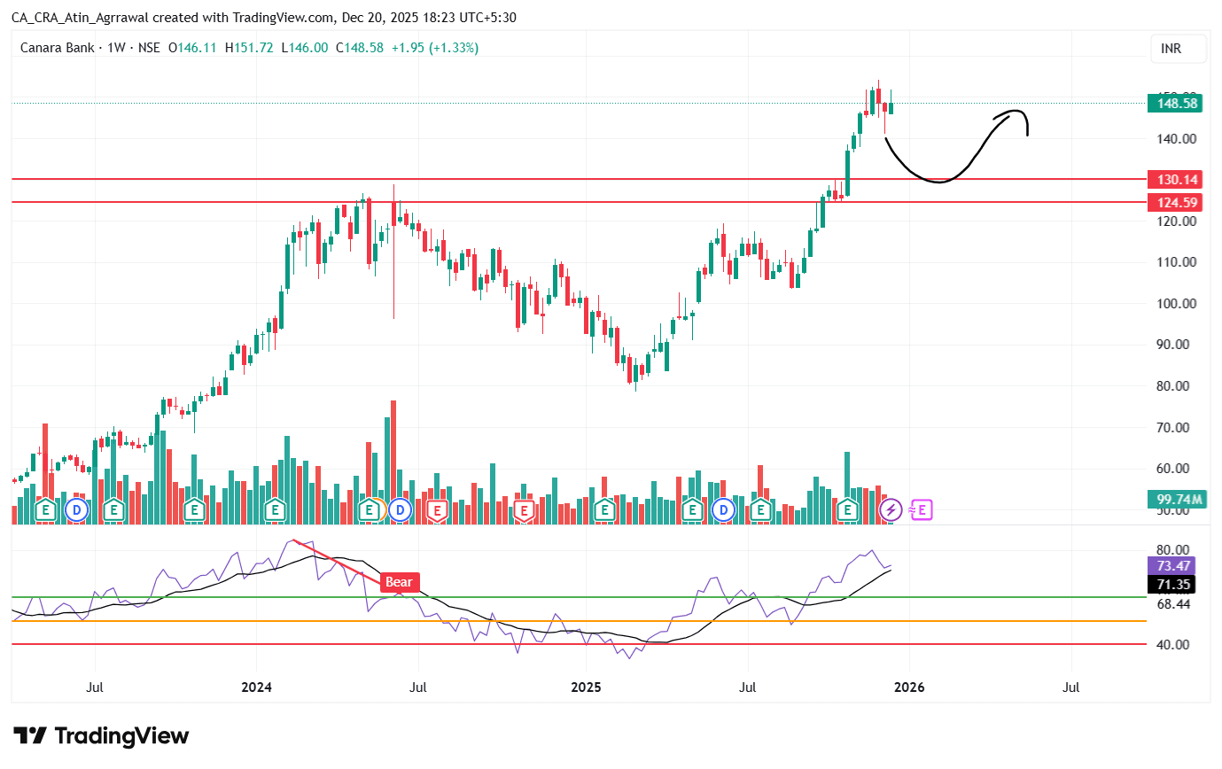The height and width of the screenshot is (769, 1222).
Task: Click the 2025 time axis label
Action: point(586,687)
